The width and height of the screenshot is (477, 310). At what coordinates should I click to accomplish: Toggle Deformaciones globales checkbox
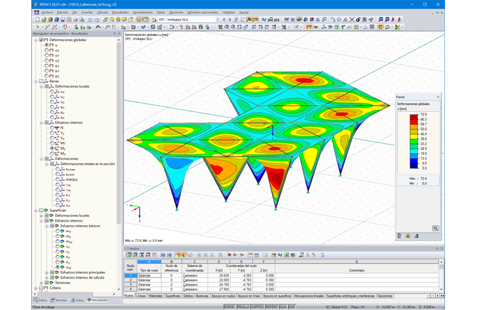[41, 40]
